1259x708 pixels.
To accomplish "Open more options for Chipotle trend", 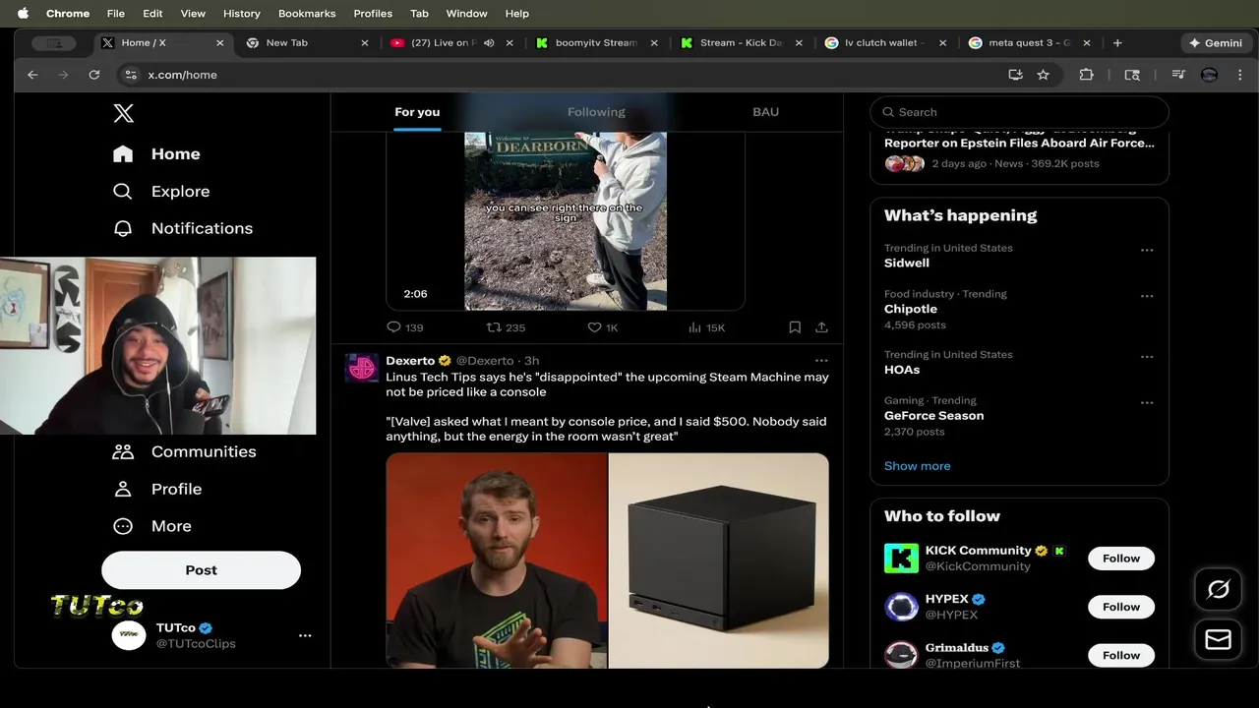I will coord(1147,296).
